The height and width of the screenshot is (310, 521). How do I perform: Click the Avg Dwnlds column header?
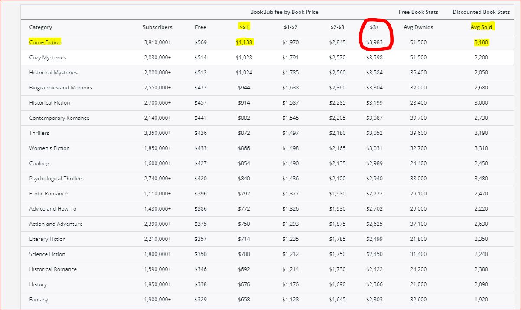coord(418,27)
